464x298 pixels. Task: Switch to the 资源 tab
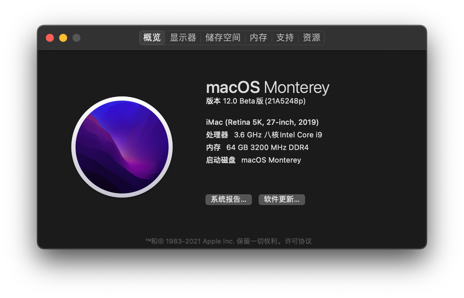311,37
